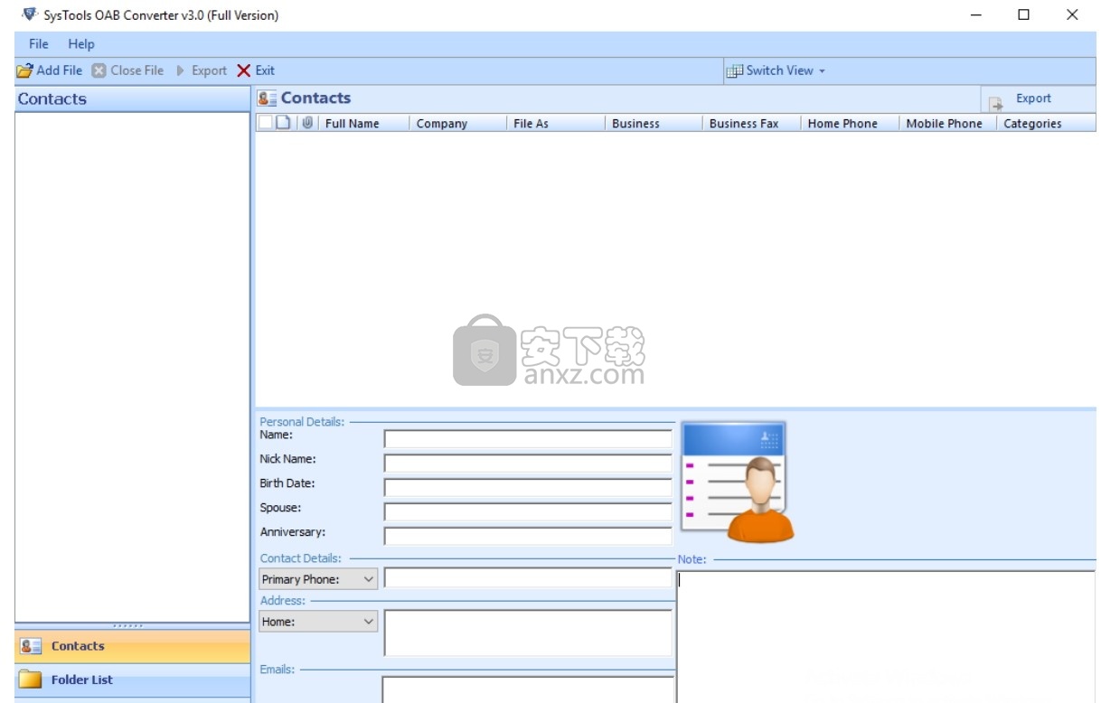
Task: Click inside the Note text area
Action: click(886, 637)
